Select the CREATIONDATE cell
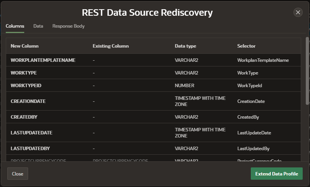 (x=28, y=101)
